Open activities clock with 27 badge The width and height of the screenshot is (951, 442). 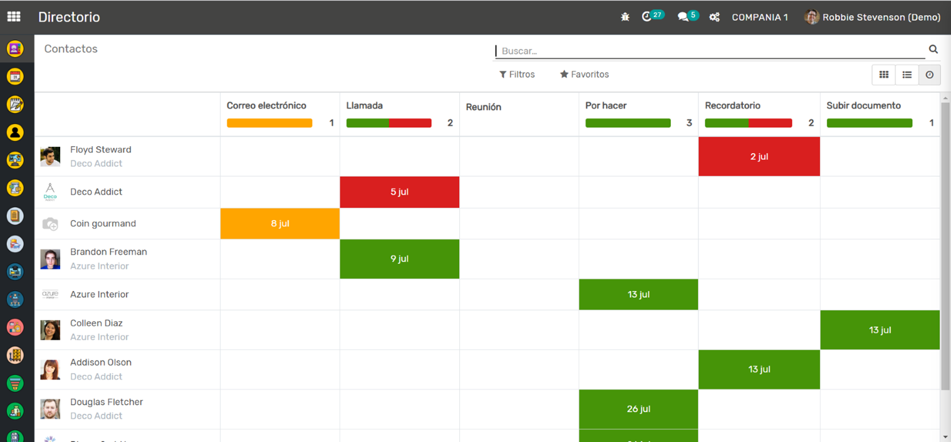point(648,17)
